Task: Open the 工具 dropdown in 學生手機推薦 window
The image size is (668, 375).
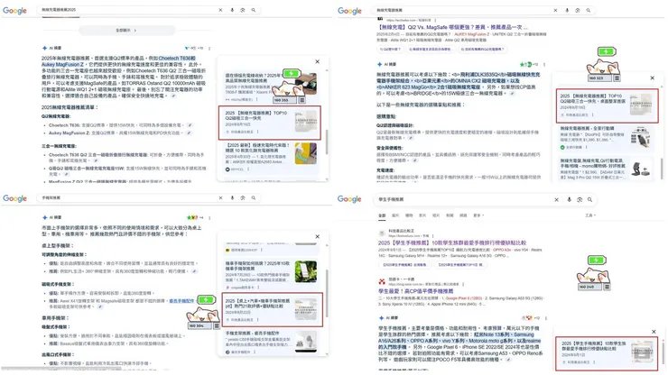Action: click(590, 215)
